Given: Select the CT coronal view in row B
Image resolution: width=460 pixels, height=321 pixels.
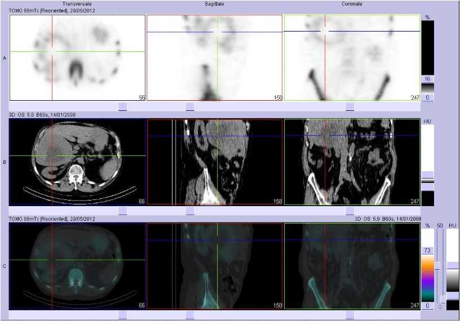Looking at the screenshot, I should [x=352, y=162].
